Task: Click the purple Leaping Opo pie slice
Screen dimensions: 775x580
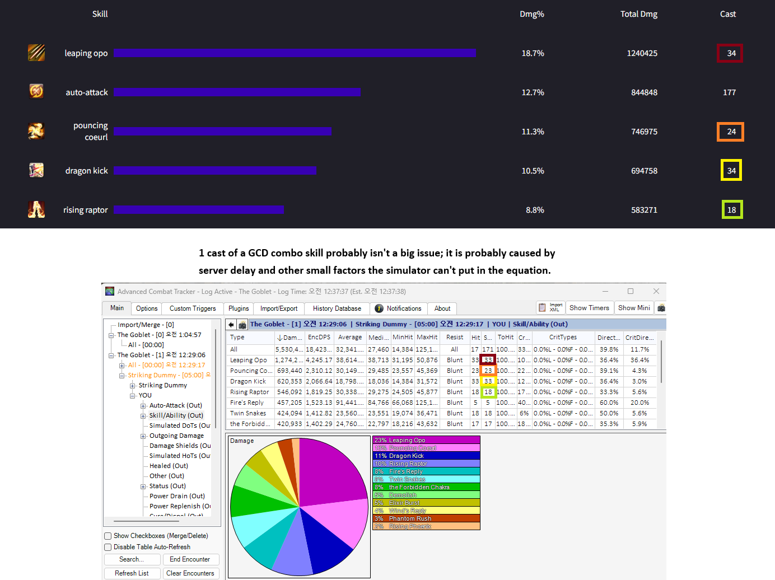Action: [x=330, y=473]
